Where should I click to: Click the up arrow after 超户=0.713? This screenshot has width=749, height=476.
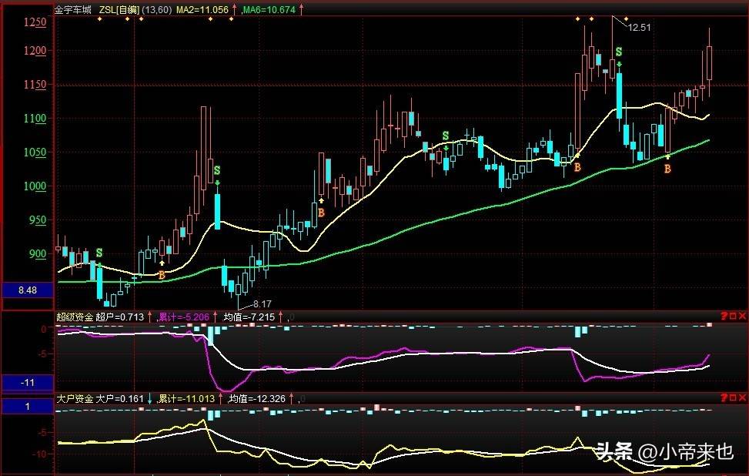149,317
